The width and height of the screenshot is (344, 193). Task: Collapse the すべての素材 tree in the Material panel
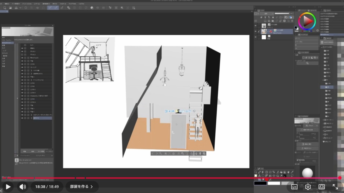pos(322,47)
